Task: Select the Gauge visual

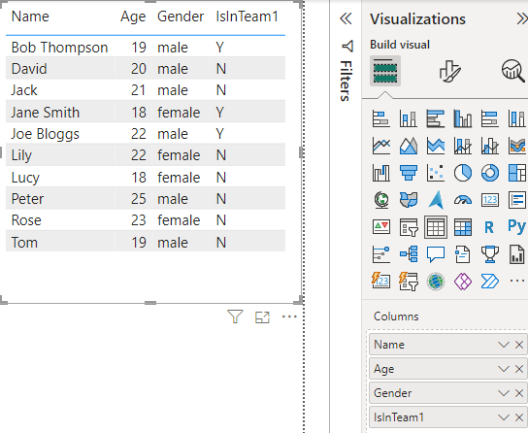Action: 463,200
